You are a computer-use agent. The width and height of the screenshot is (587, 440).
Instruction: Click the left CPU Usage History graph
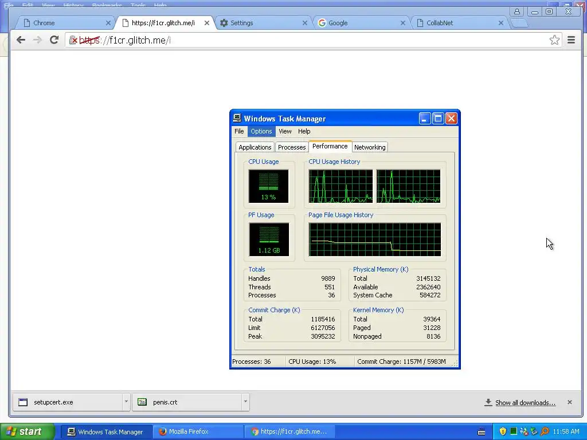341,186
